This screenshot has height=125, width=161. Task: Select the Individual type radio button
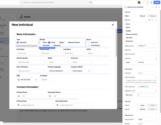18,42
